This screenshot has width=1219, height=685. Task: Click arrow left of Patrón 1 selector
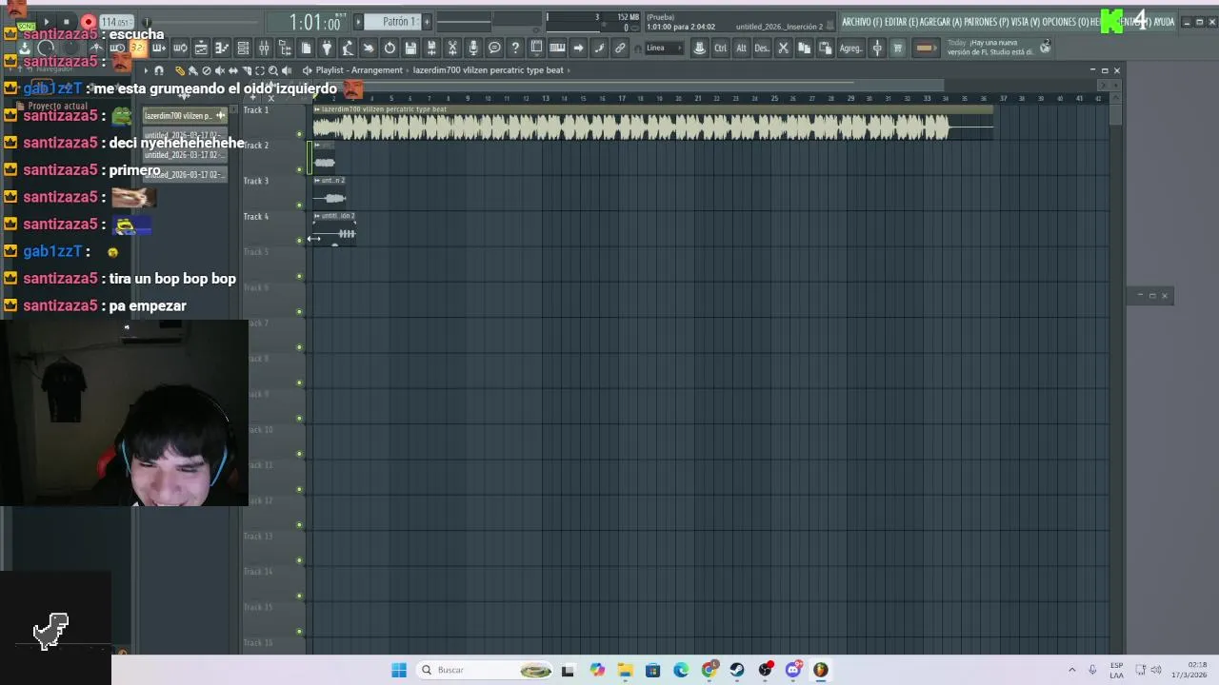[x=358, y=22]
